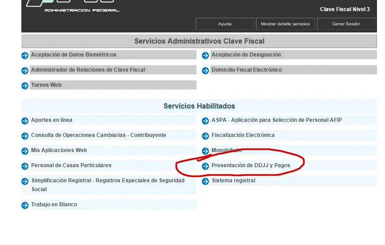Open Consulta de Operaciones Cambiarias - Contribuyente
Screen dimensions: 385x245
pyautogui.click(x=98, y=135)
